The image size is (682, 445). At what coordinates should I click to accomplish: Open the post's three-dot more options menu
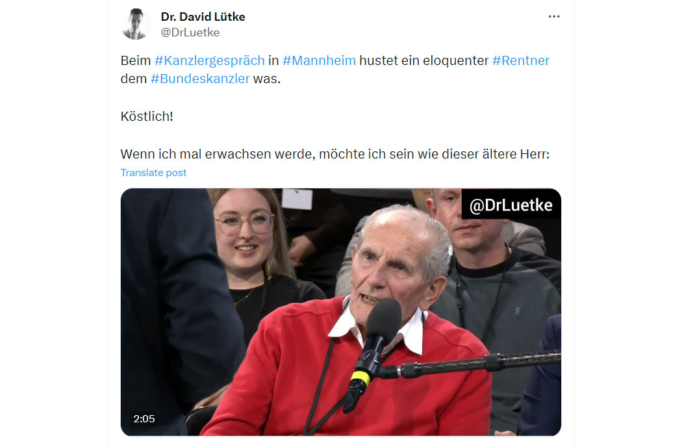click(553, 16)
